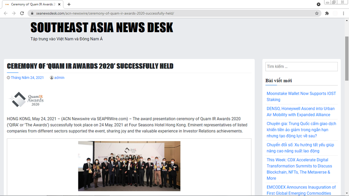The height and width of the screenshot is (196, 349).
Task: Click the scrollbar up arrow
Action: 347,21
